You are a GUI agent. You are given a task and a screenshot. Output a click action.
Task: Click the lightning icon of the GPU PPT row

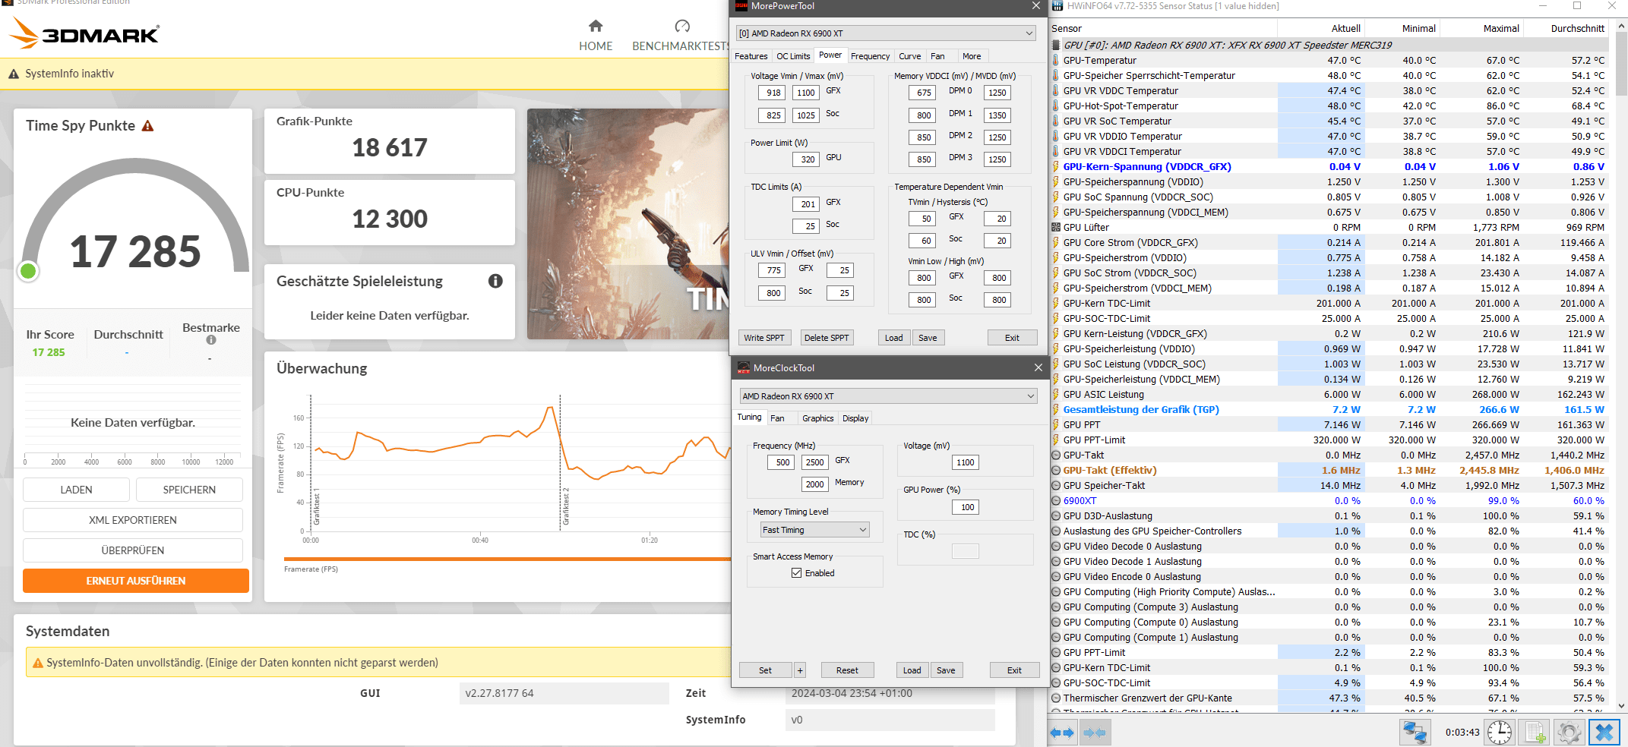pyautogui.click(x=1055, y=424)
